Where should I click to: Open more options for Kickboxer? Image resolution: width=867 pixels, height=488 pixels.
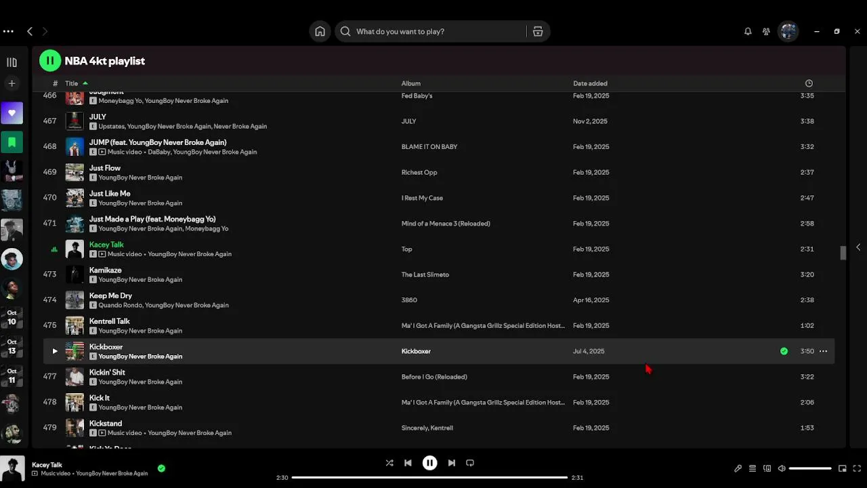pos(823,351)
